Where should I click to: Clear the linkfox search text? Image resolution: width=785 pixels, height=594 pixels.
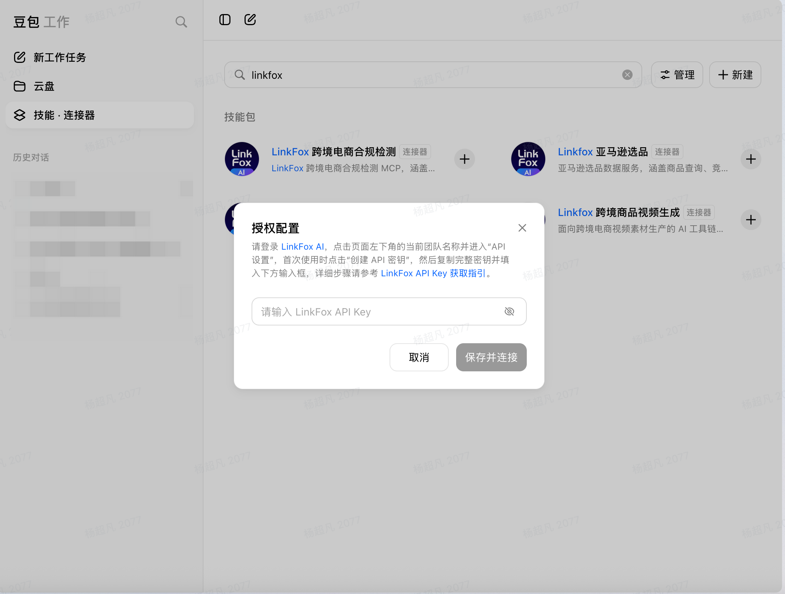pyautogui.click(x=627, y=75)
